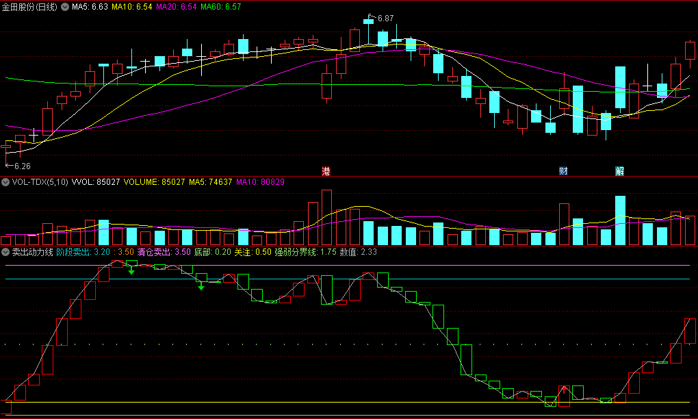Viewport: 698px width, 419px height.
Task: Click the MA20: 6.54 label
Action: pyautogui.click(x=177, y=7)
